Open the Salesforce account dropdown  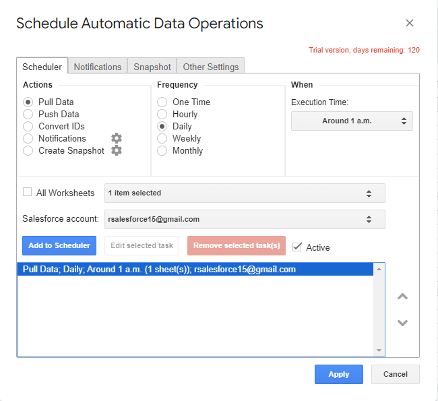[245, 219]
